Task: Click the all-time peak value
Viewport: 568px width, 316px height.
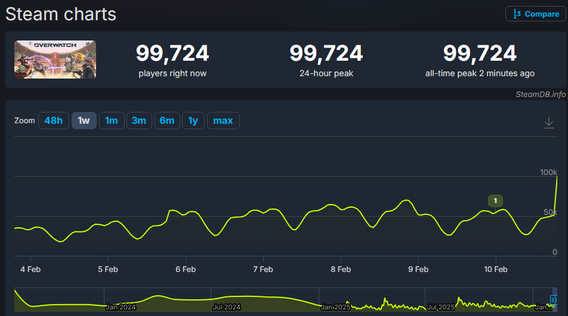Action: (x=480, y=53)
